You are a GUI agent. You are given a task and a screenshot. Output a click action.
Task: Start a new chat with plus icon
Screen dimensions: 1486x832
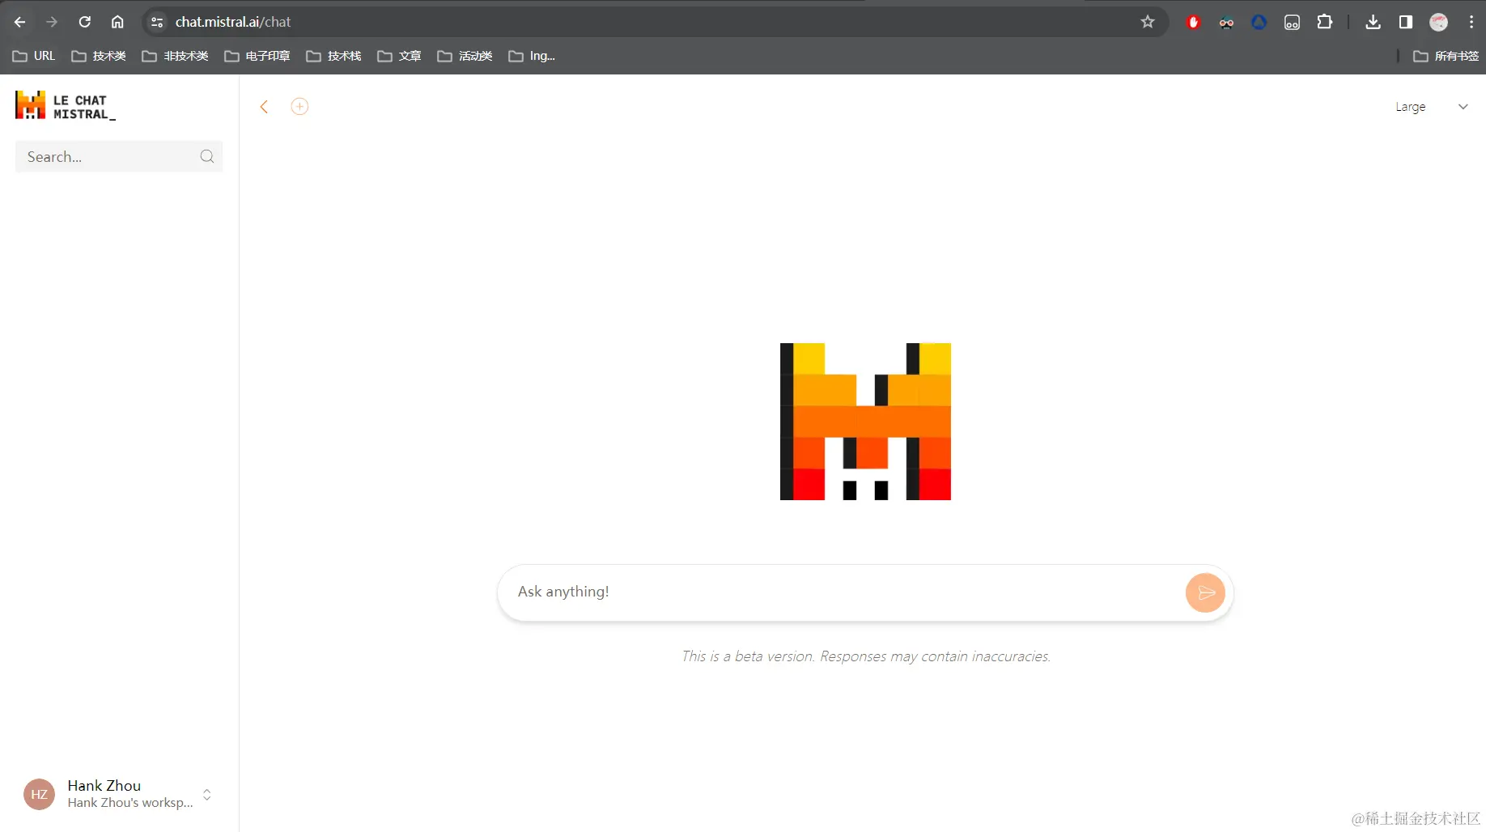(299, 107)
